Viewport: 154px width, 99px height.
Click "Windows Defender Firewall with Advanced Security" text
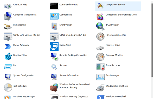click(75, 86)
